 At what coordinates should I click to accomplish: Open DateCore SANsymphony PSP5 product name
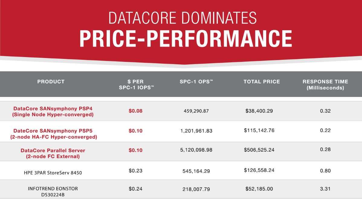coord(53,134)
